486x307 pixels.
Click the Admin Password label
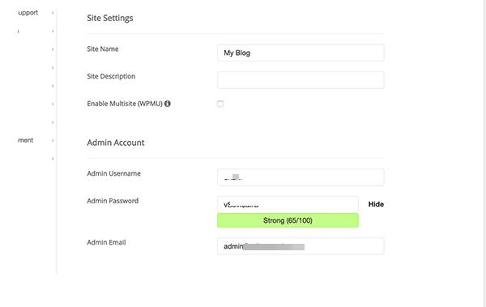[x=113, y=201]
